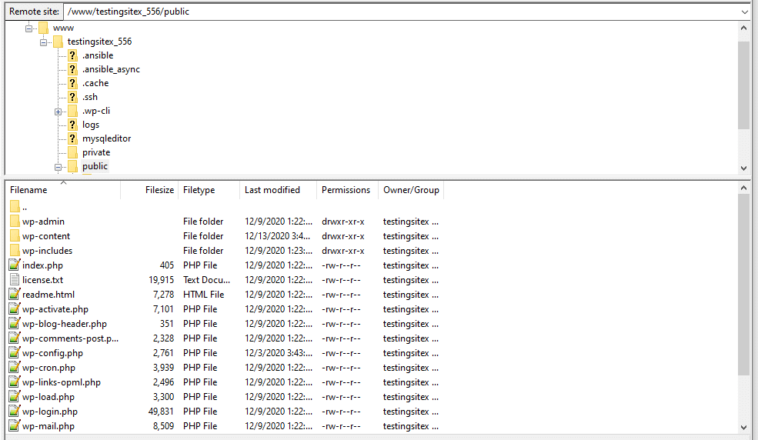Click the wp-login.php file icon
This screenshot has width=758, height=440.
click(15, 412)
